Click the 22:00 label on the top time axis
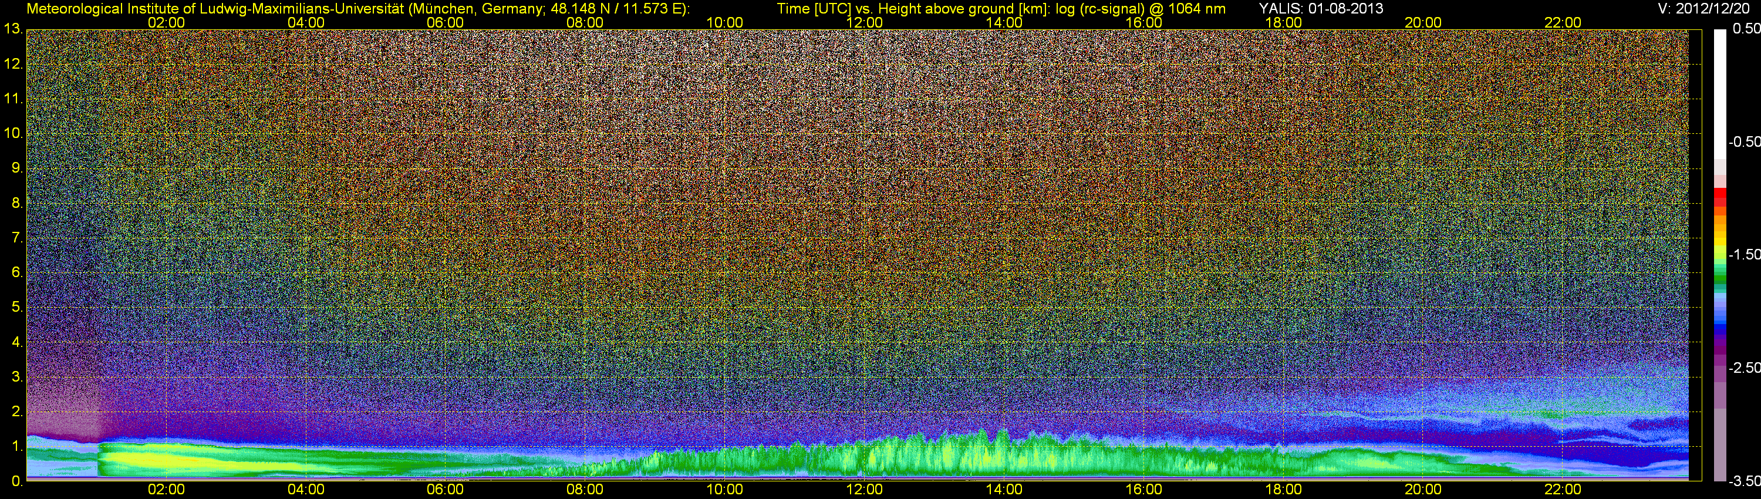 tap(1563, 22)
